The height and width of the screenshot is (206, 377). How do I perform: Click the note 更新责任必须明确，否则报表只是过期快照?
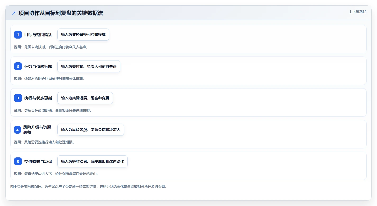click(58, 110)
